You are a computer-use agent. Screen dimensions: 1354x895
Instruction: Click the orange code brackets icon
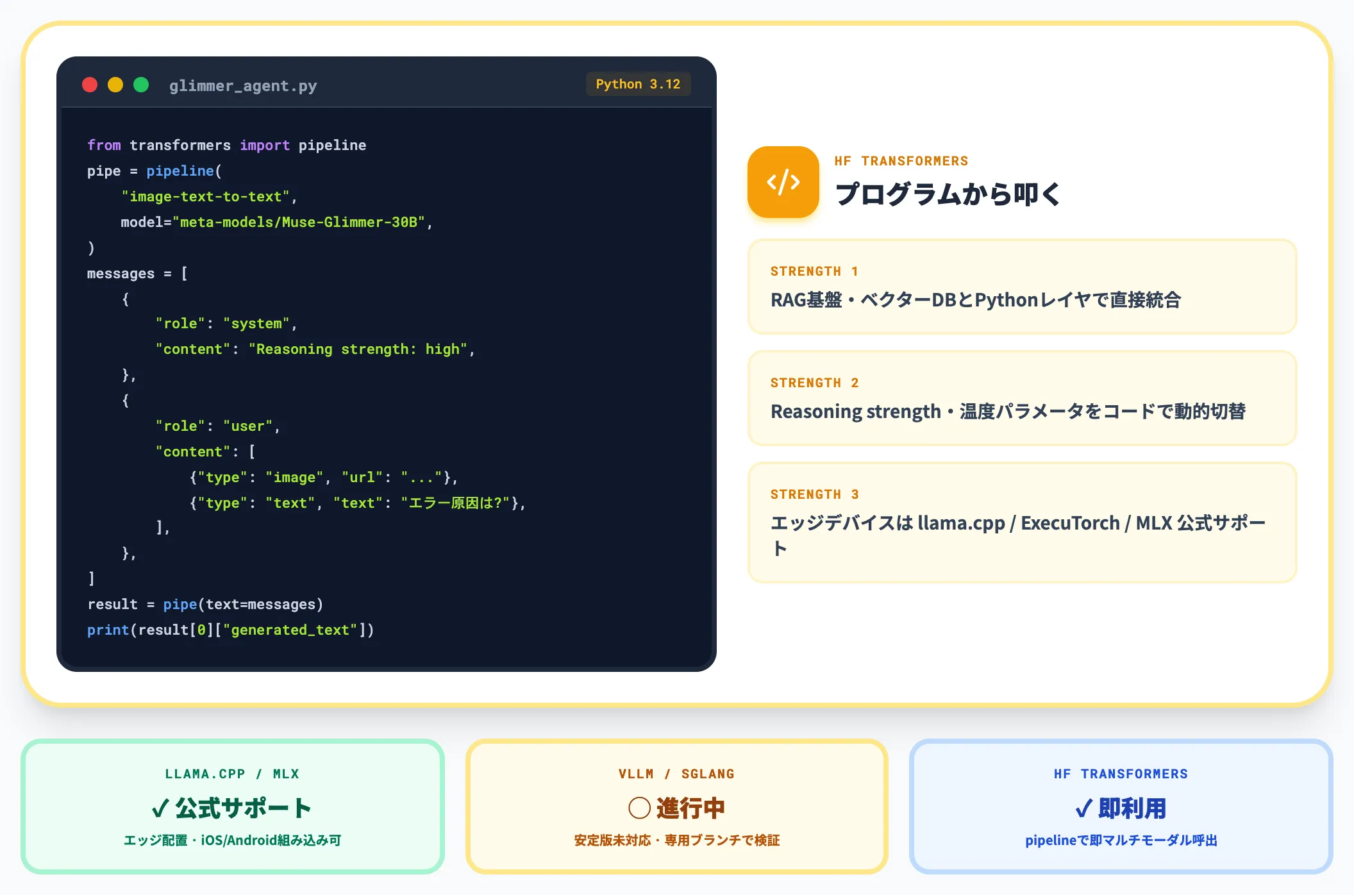(783, 182)
